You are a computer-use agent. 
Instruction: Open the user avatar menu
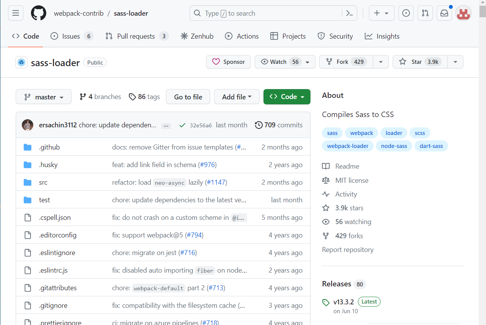click(x=463, y=13)
